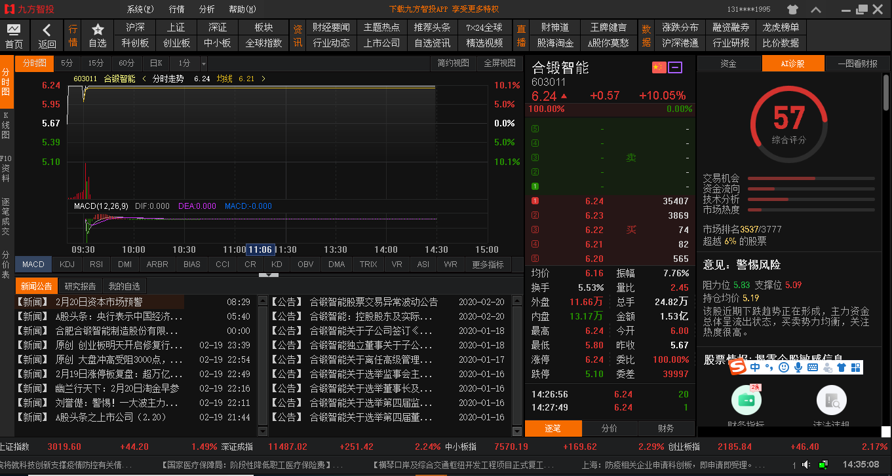This screenshot has height=476, width=892.
Task: Open the Sogou emoji smiley icon
Action: click(x=784, y=367)
